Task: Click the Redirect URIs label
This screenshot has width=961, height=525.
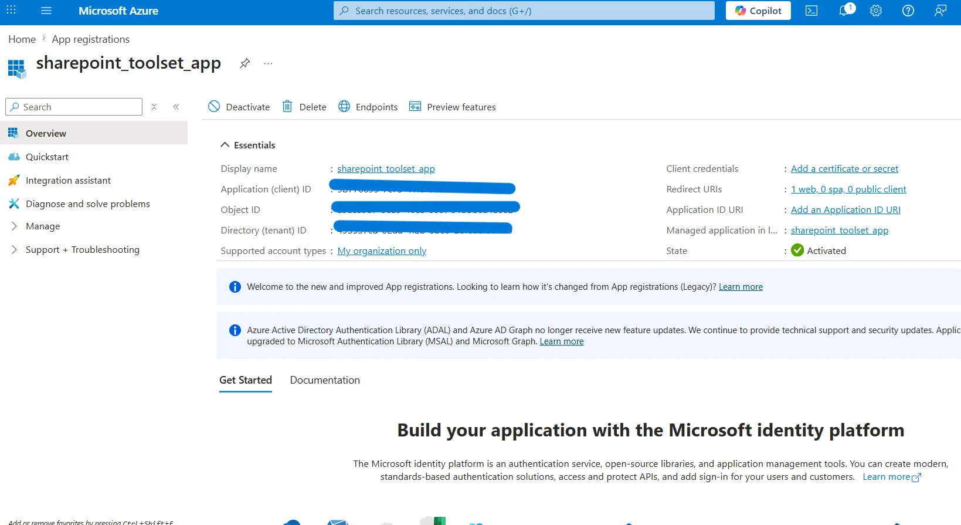Action: click(x=694, y=189)
